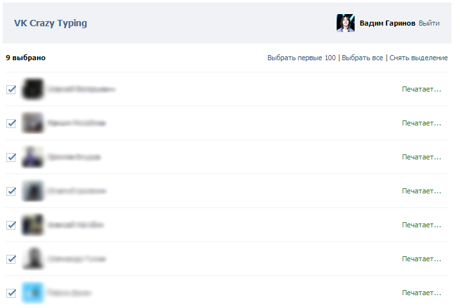Image resolution: width=454 pixels, height=308 pixels.
Task: Toggle the sixth friend's checkbox
Action: point(12,259)
